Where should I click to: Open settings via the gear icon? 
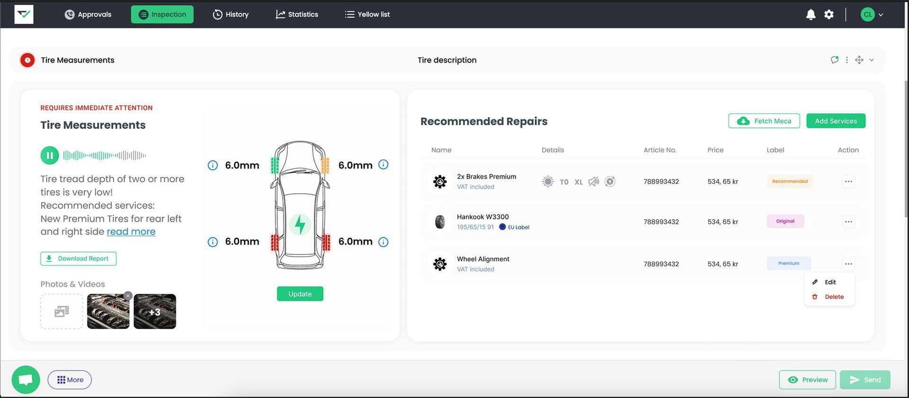coord(829,15)
